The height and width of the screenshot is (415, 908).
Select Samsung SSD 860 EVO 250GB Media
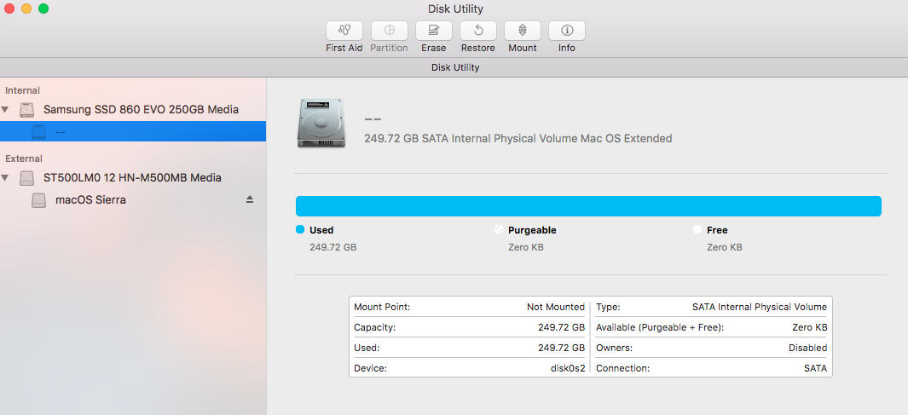tap(141, 109)
